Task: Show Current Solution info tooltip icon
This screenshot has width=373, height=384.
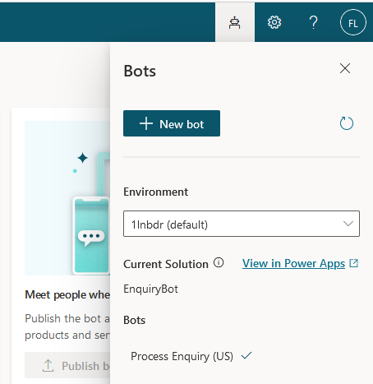Action: 219,262
